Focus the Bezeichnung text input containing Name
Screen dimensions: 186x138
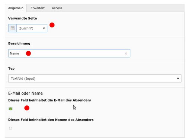(x=69, y=53)
